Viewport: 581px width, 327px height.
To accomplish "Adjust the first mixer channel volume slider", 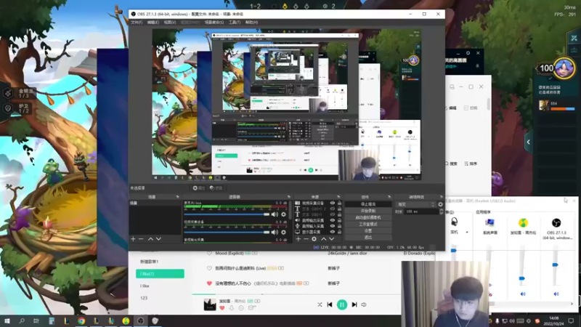I will [x=227, y=214].
